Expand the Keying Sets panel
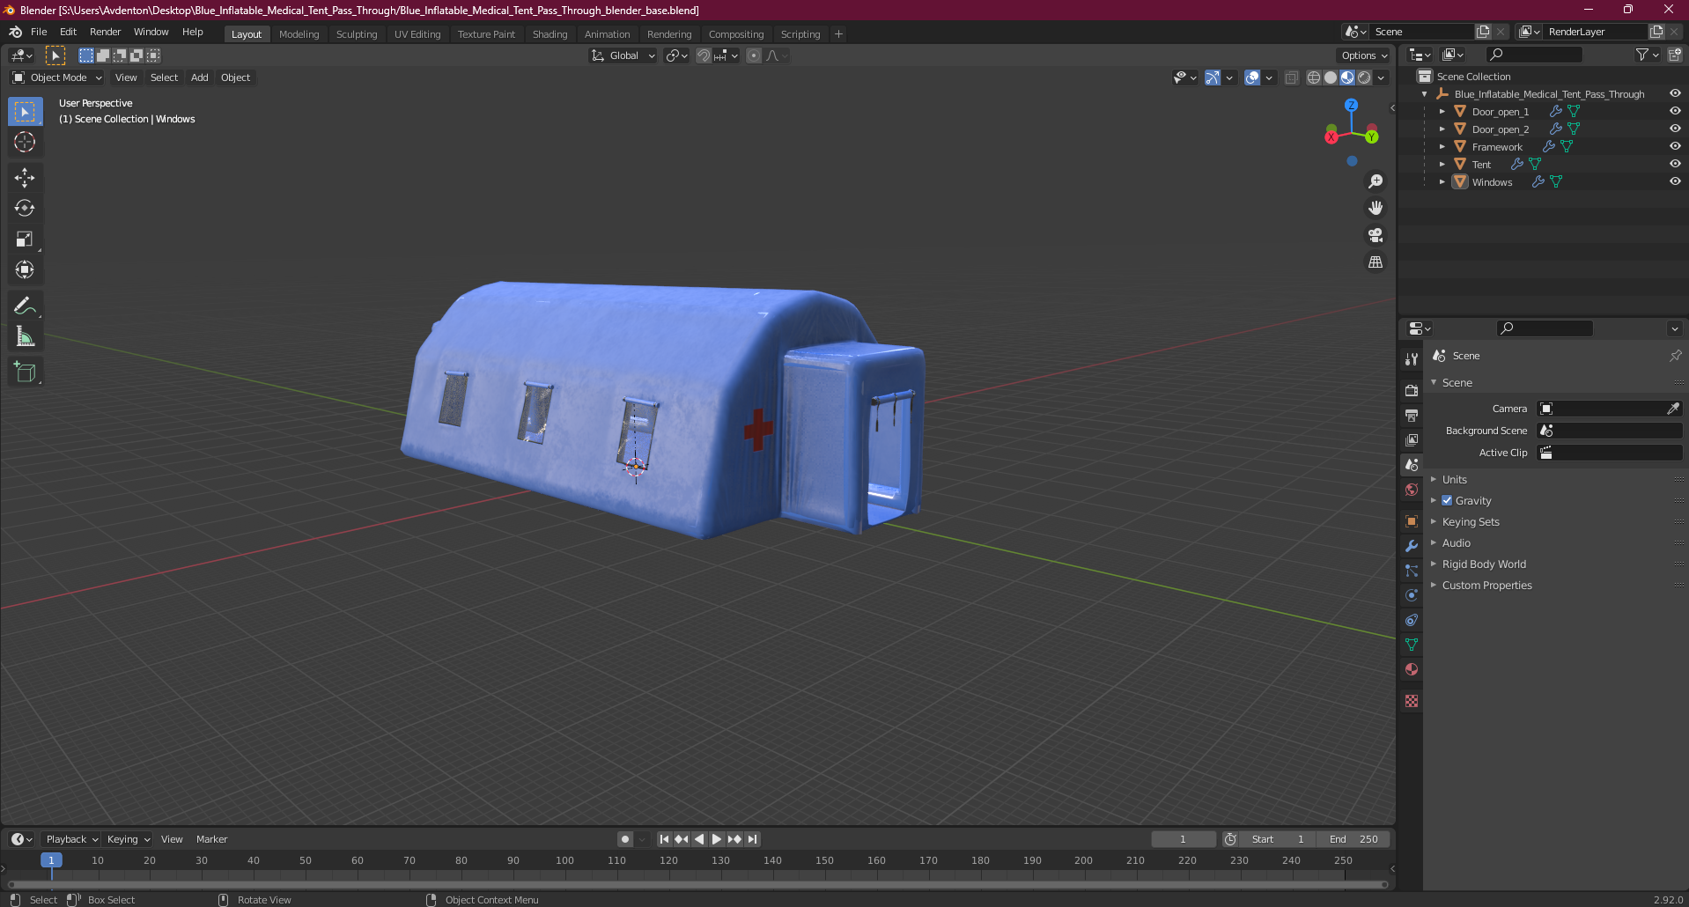The width and height of the screenshot is (1689, 907). [1471, 522]
